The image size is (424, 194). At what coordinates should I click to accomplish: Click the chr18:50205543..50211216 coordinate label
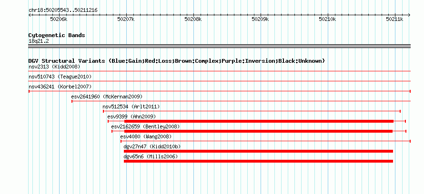pos(63,10)
